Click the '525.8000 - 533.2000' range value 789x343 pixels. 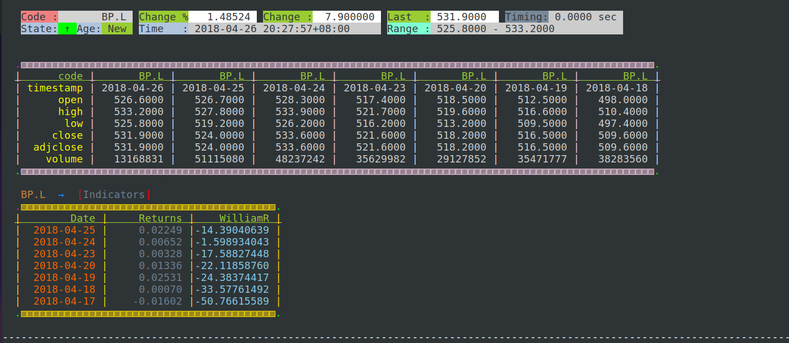(496, 29)
